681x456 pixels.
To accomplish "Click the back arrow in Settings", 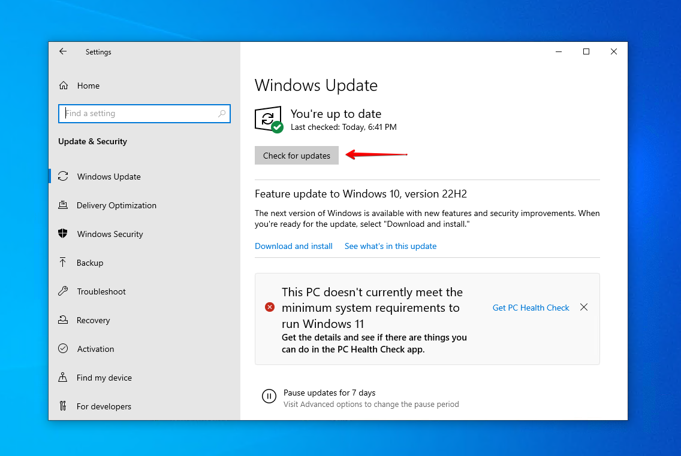I will (x=63, y=51).
